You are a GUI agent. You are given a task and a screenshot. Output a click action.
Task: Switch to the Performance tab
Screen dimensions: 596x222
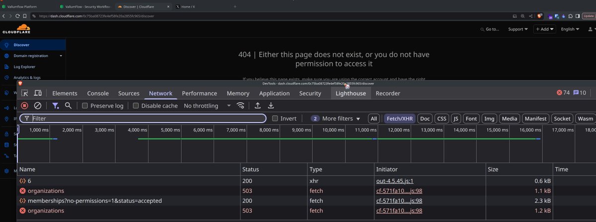click(199, 93)
